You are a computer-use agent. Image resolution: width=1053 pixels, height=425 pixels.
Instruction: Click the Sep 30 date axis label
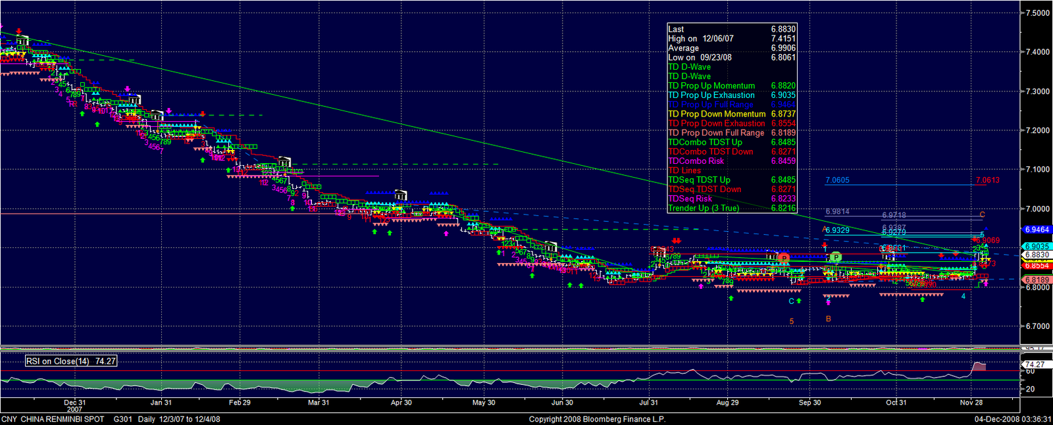click(x=810, y=403)
